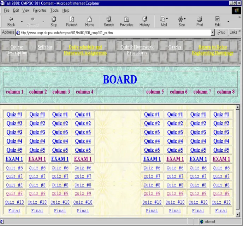Open the Forward button history dropdown arrow
Image resolution: width=243 pixels, height=226 pixels.
coord(43,22)
